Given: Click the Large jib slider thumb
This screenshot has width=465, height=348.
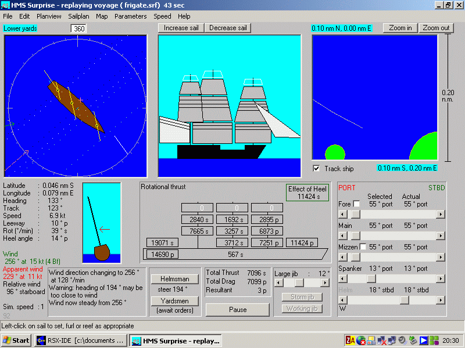Looking at the screenshot, I should pyautogui.click(x=299, y=283).
